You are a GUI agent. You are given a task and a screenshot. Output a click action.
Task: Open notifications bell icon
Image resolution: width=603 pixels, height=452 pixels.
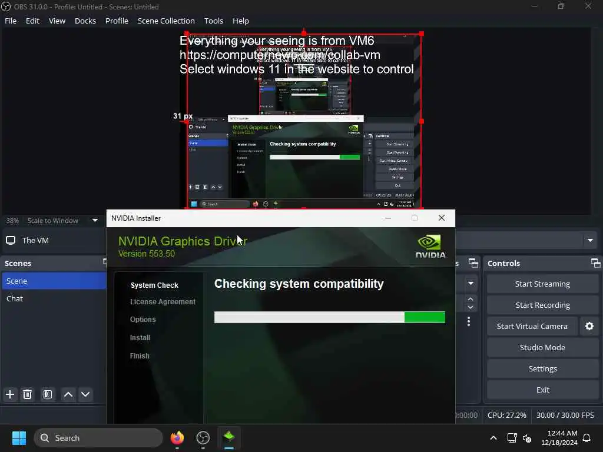[x=587, y=438]
